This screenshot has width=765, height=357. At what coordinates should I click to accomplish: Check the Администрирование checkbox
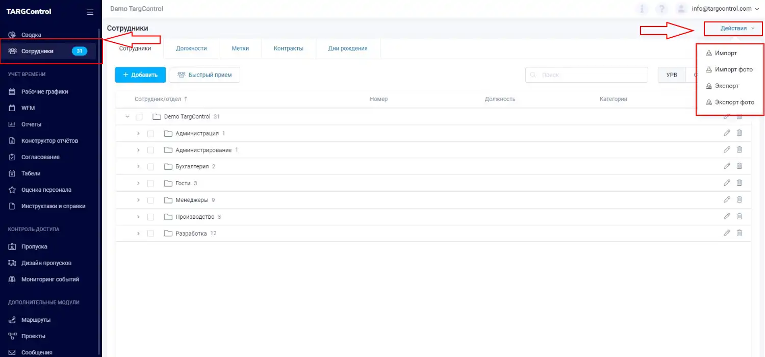click(x=150, y=150)
